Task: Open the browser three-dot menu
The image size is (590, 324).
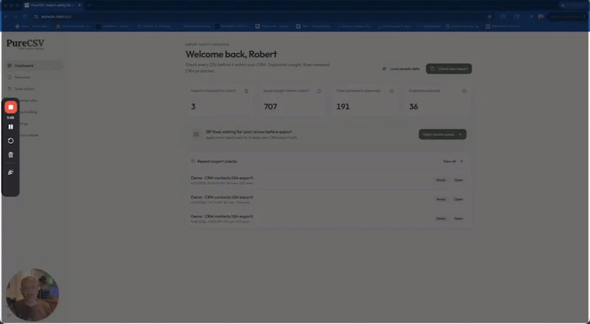Action: coord(584,16)
